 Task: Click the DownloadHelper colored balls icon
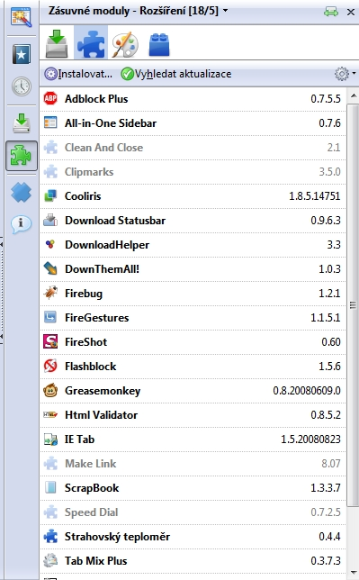(x=50, y=244)
